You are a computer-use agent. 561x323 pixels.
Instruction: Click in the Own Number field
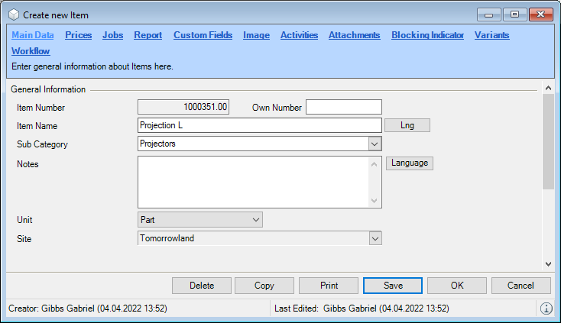coord(343,107)
